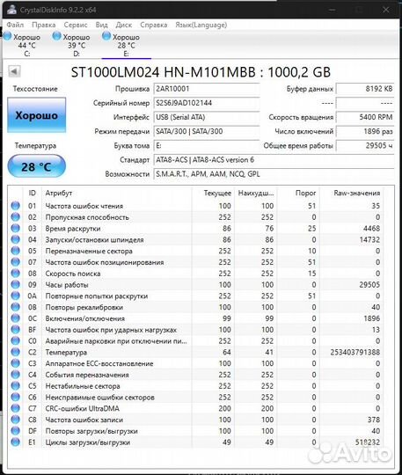The image size is (402, 475).
Task: Click status icon of attribute C8
Action: [x=15, y=420]
